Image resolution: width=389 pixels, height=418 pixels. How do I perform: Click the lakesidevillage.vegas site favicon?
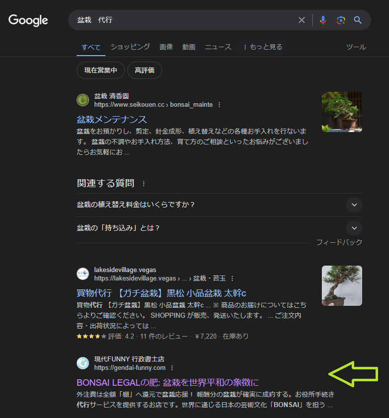click(83, 274)
